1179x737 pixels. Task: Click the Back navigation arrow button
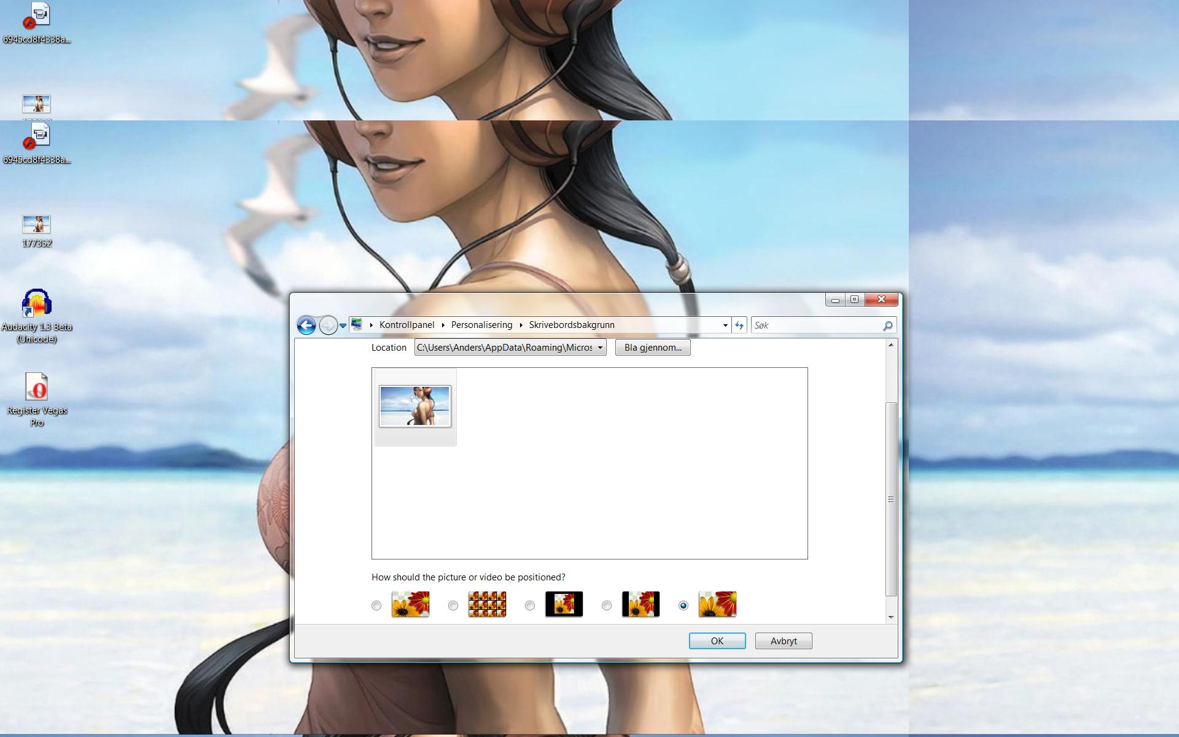tap(306, 325)
